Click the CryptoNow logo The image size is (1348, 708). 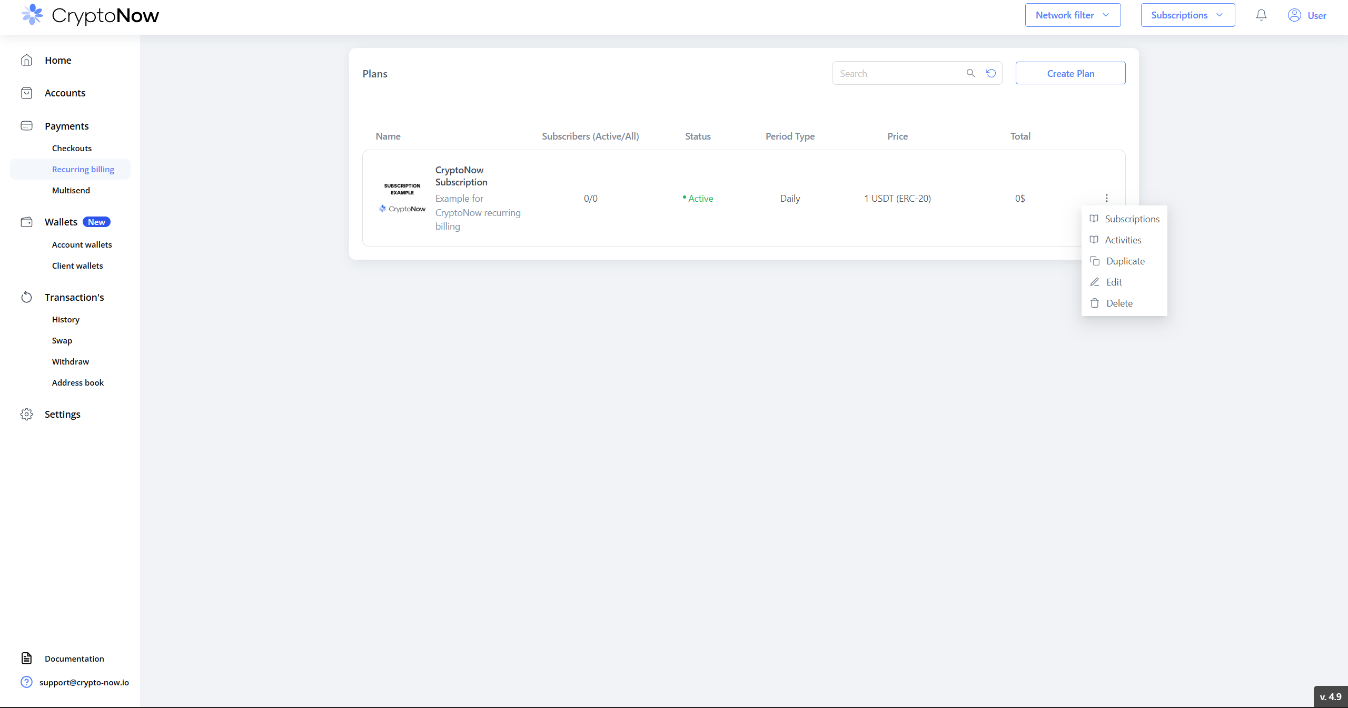point(90,15)
